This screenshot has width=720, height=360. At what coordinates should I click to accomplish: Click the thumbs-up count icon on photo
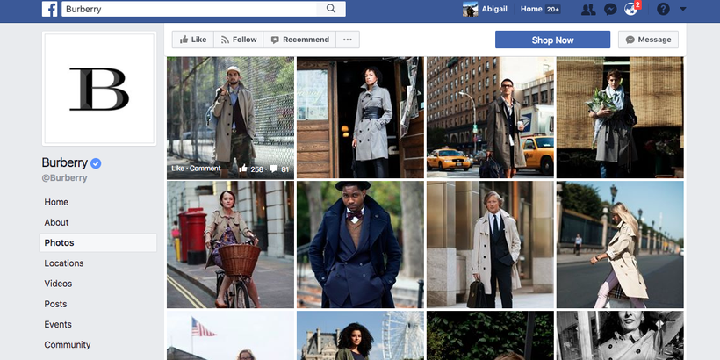pos(243,169)
